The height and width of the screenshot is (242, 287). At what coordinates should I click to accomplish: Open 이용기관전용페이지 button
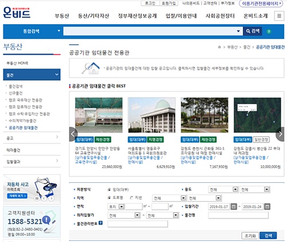pyautogui.click(x=261, y=3)
